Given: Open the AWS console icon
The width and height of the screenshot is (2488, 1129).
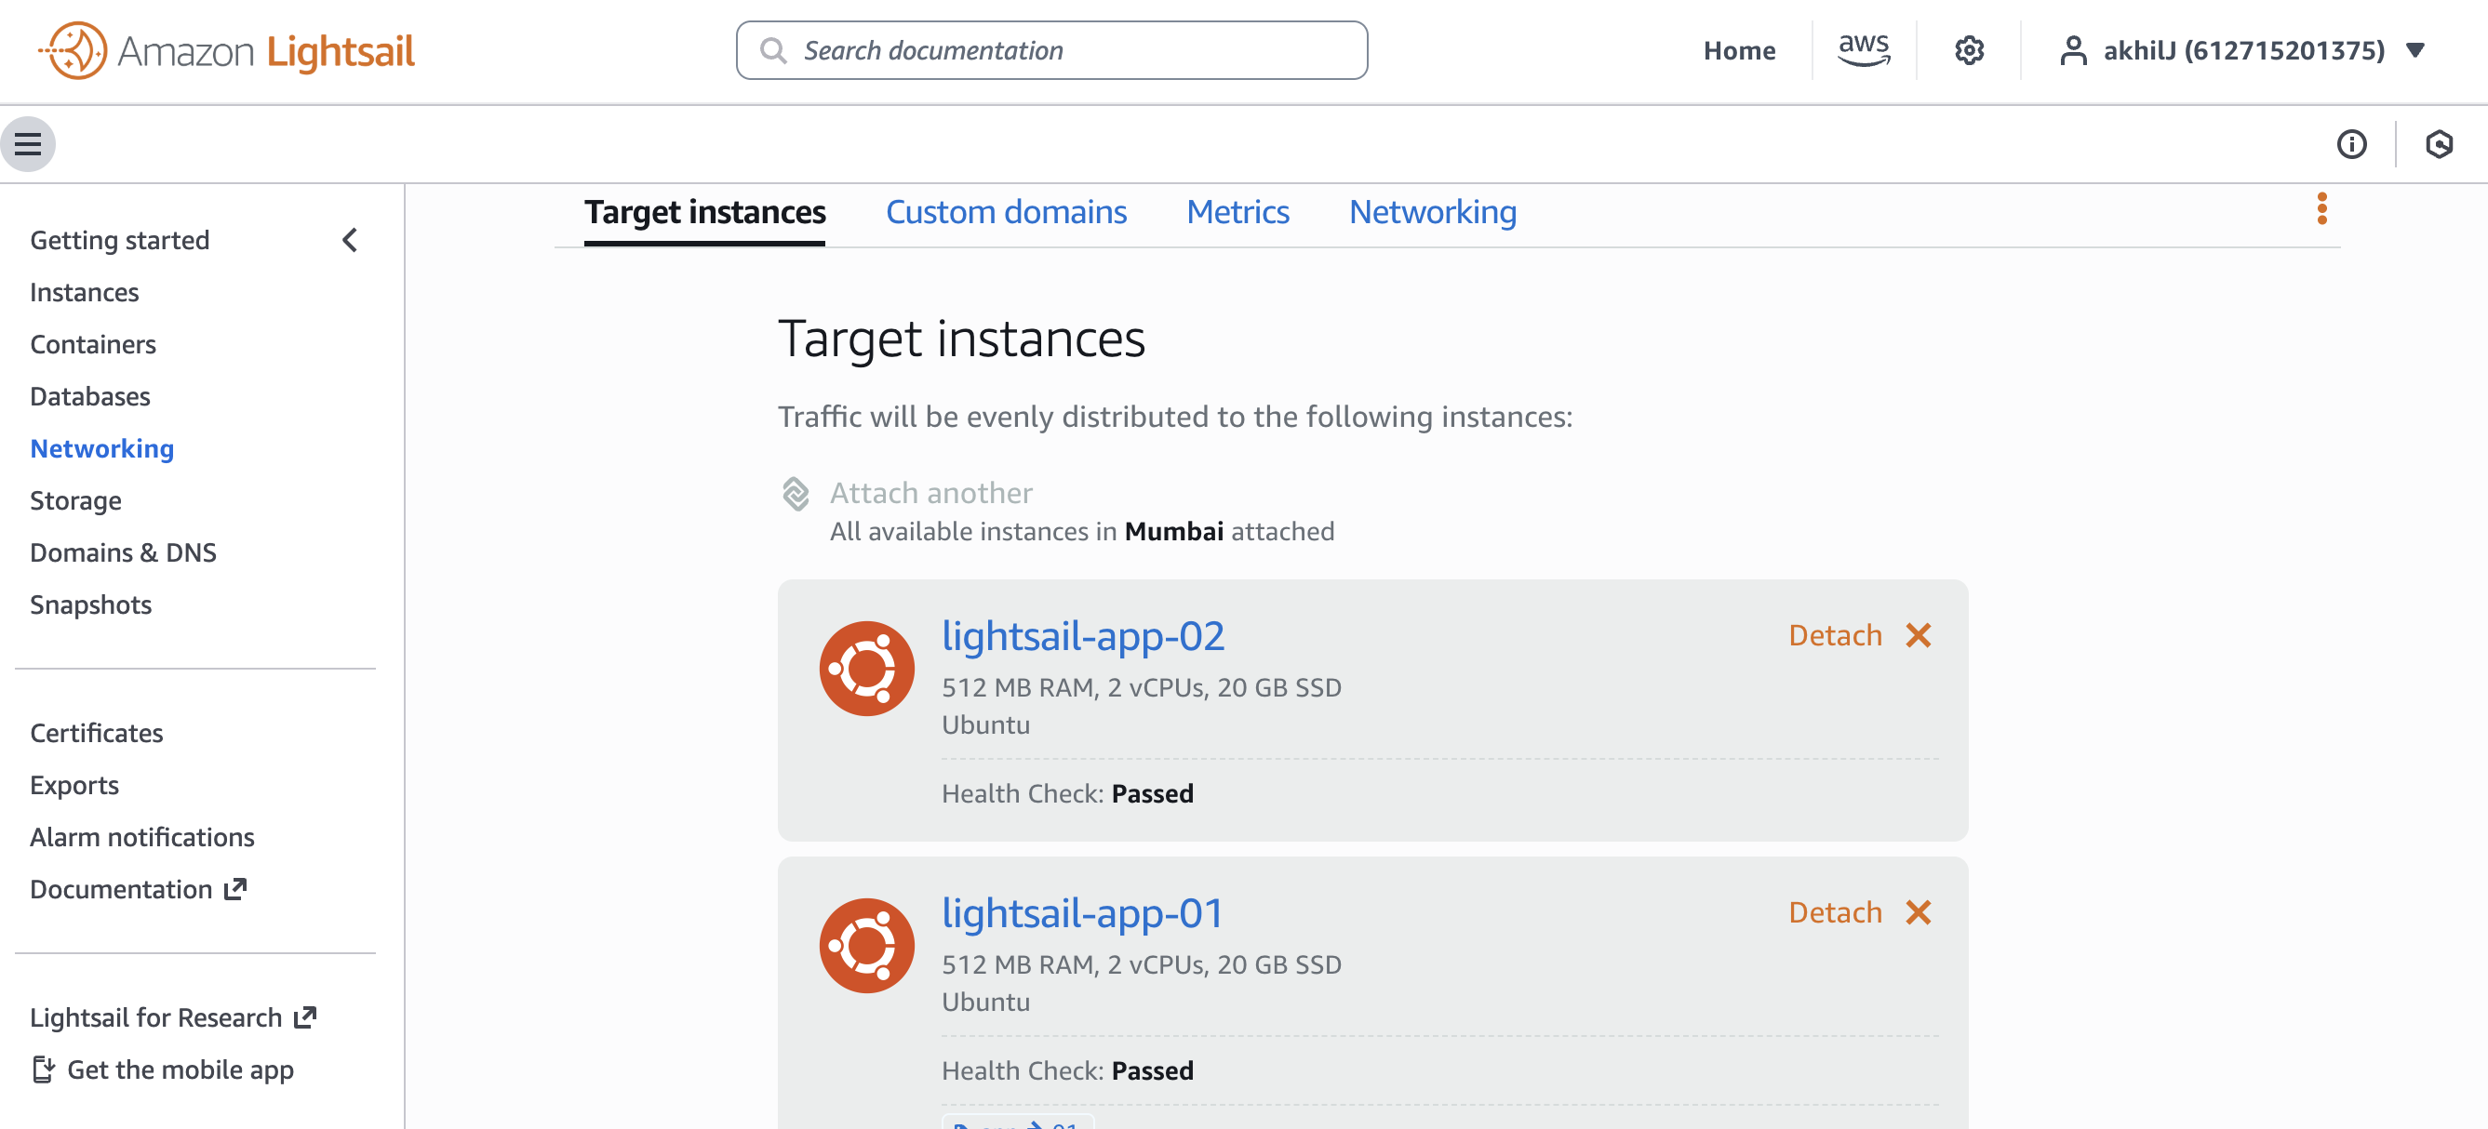Looking at the screenshot, I should pos(1864,50).
